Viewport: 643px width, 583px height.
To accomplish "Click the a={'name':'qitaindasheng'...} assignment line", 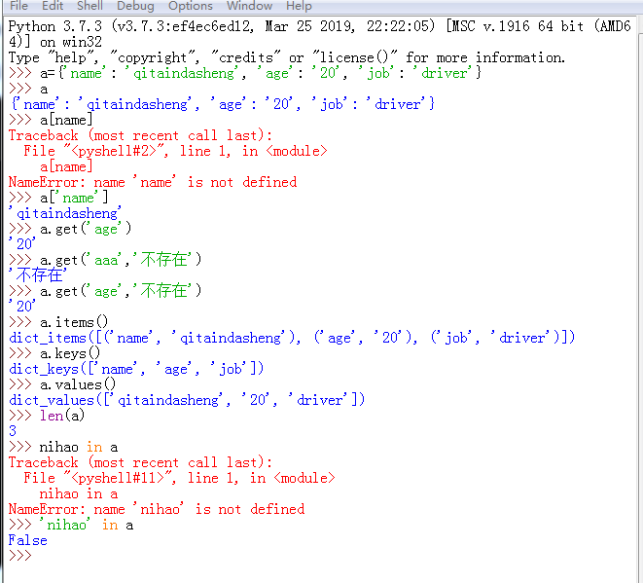I will [x=261, y=73].
